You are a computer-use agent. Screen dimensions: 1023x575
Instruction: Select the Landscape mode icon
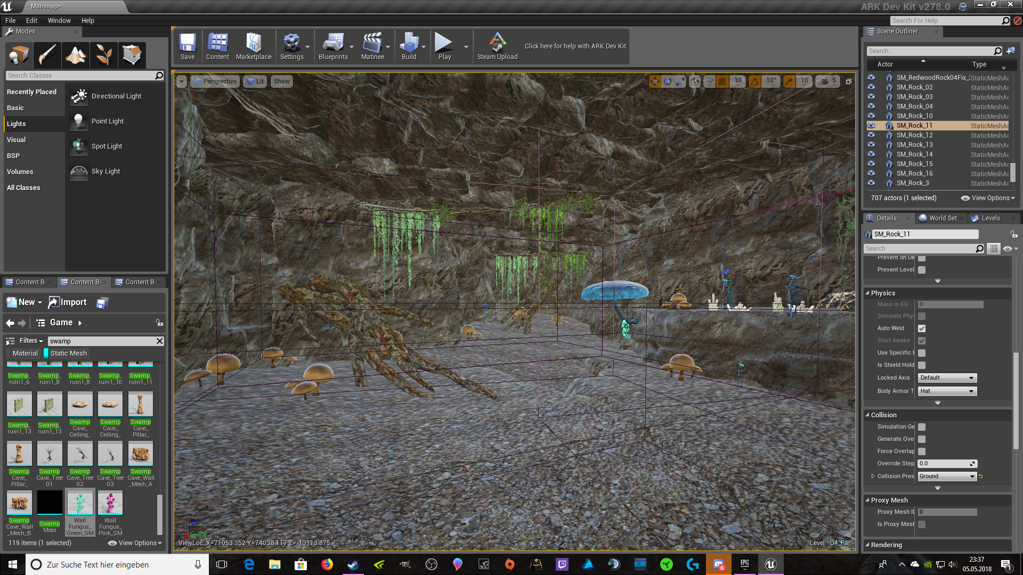(75, 55)
